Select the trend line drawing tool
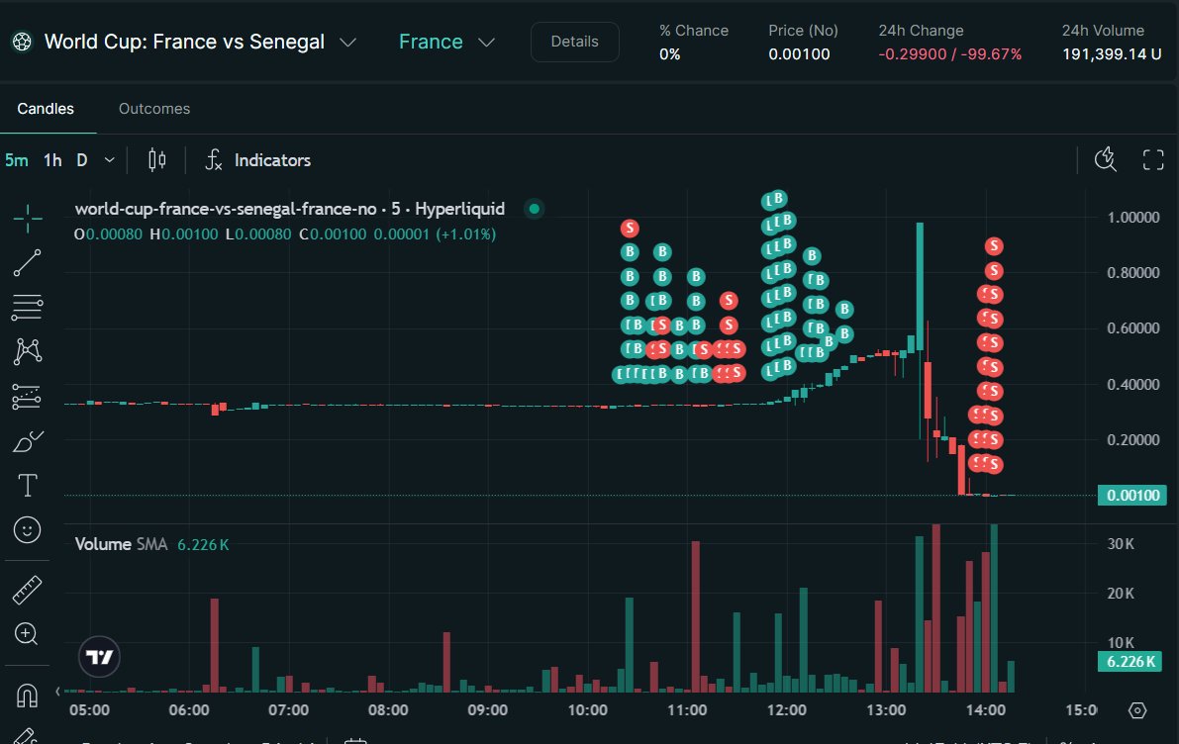1179x744 pixels. (x=27, y=263)
